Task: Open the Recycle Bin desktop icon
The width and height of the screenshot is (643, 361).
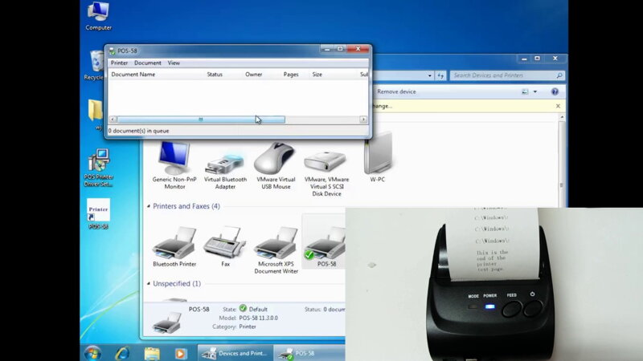Action: pyautogui.click(x=95, y=66)
